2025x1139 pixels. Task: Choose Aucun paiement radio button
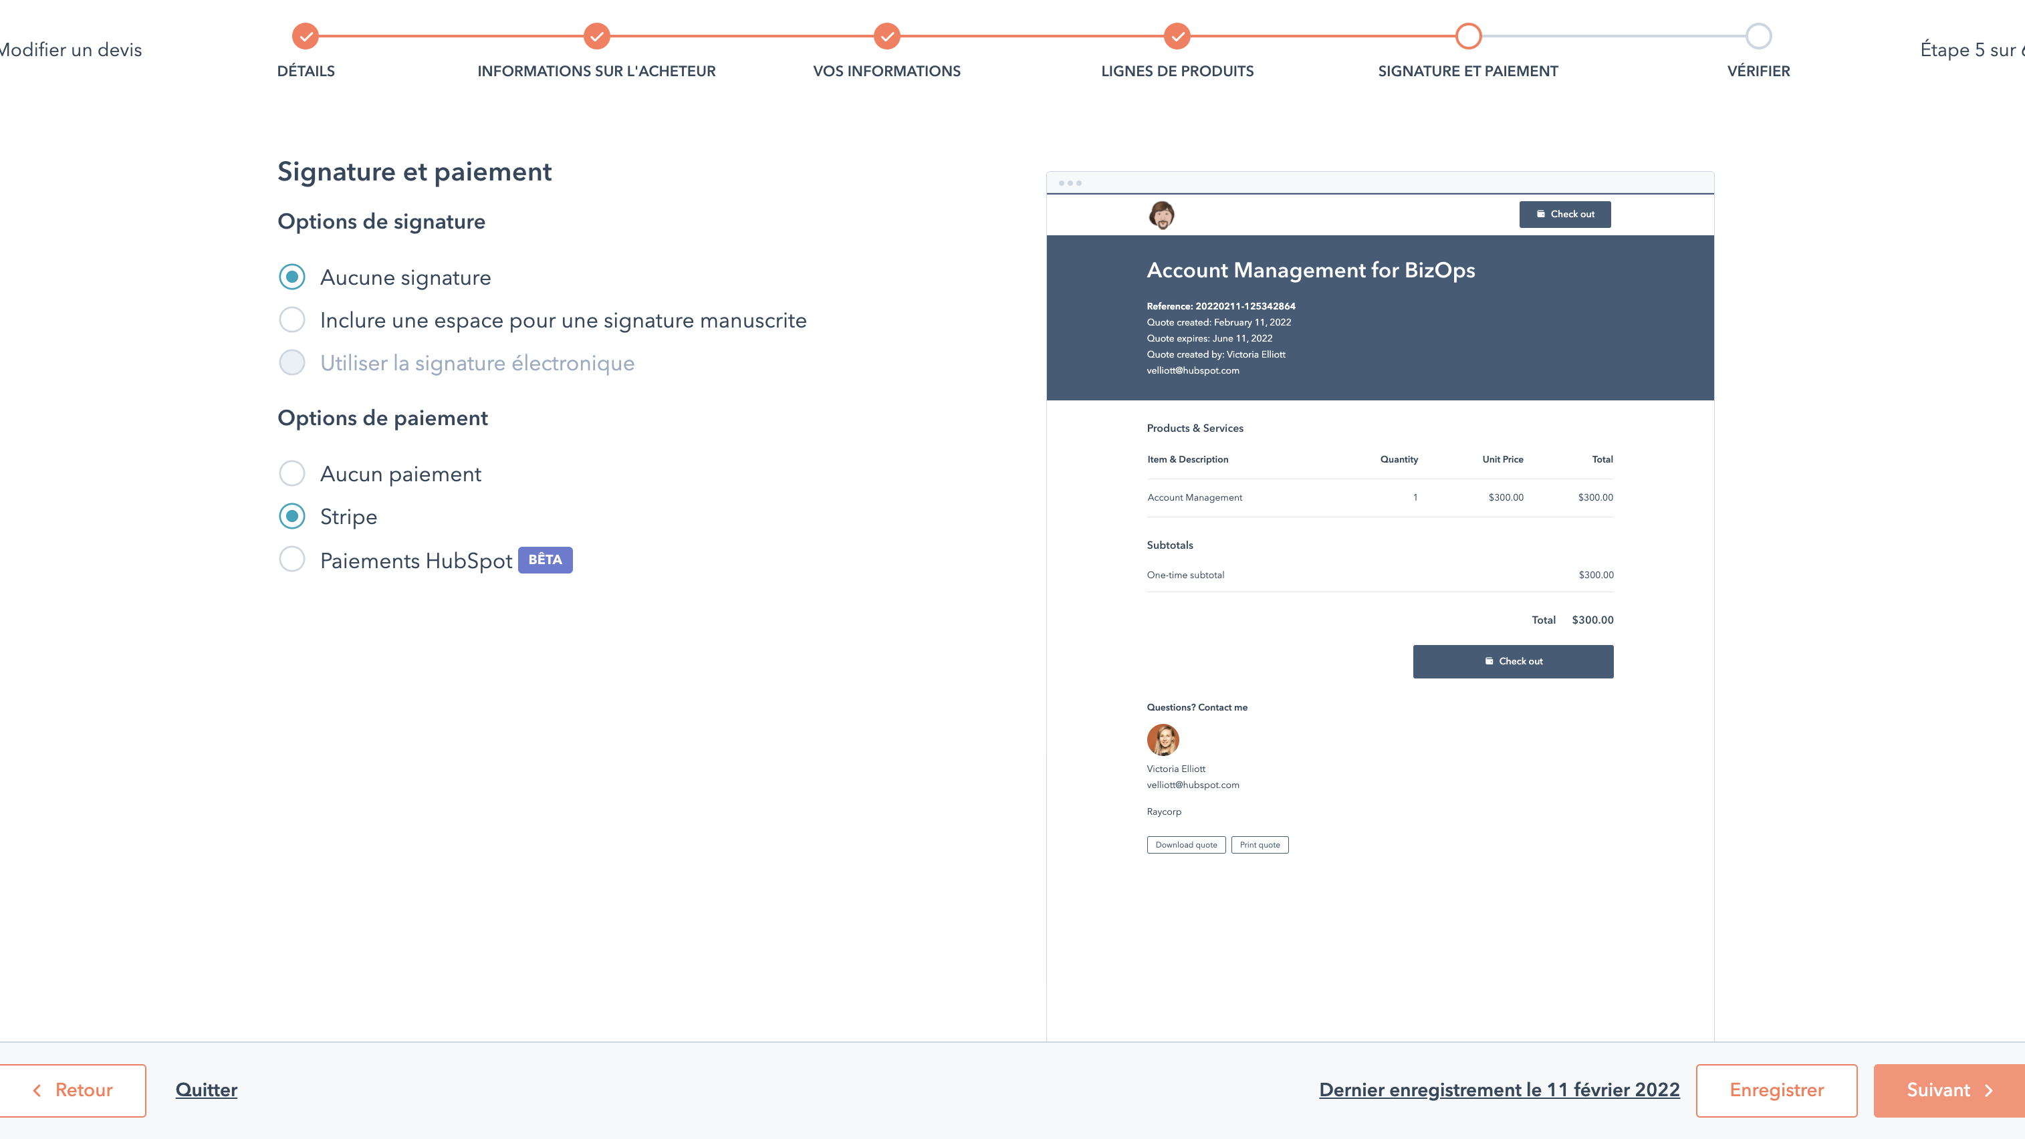[292, 474]
